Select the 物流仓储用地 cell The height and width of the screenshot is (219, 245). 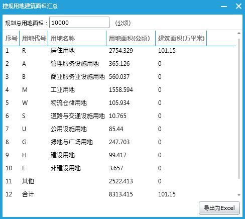coord(69,103)
